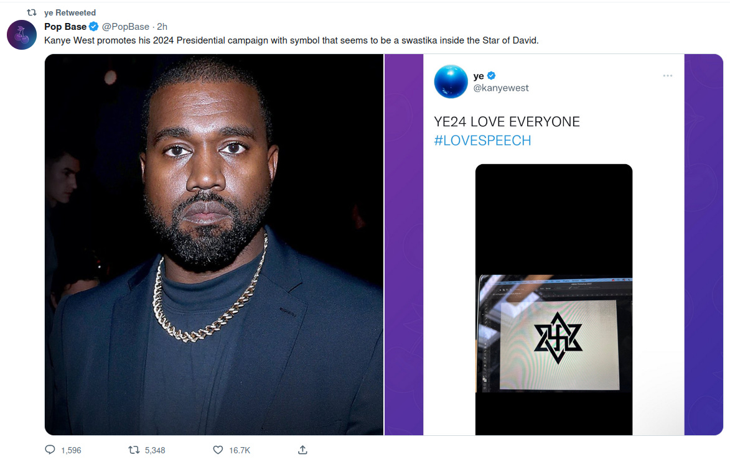Click the blue globe avatar of ye

[x=451, y=81]
